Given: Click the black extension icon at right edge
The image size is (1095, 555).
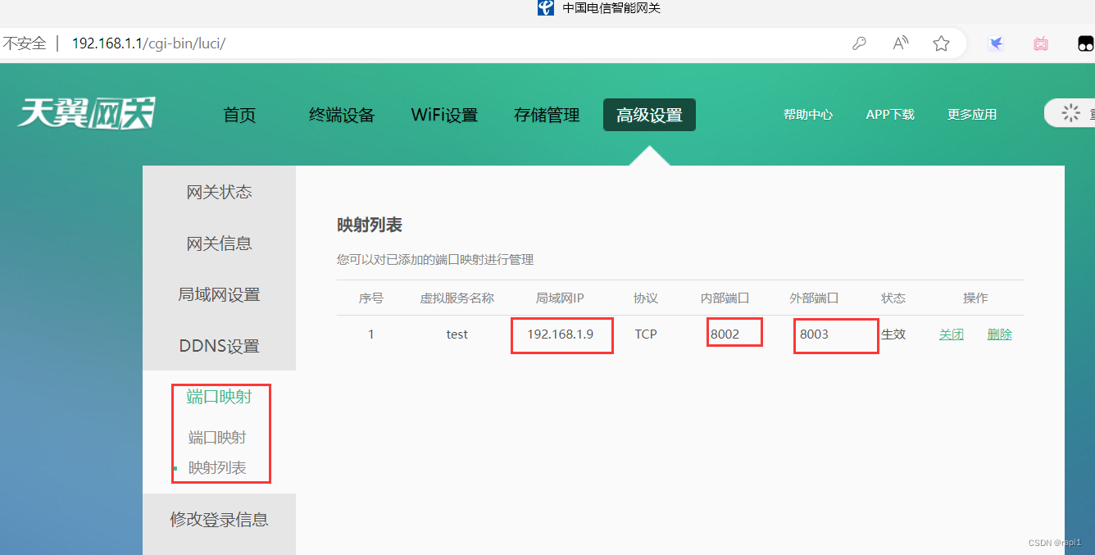Looking at the screenshot, I should 1086,44.
